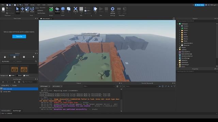This screenshot has width=218, height=122.
Task: Activate the Scale tool
Action: tap(27, 10)
